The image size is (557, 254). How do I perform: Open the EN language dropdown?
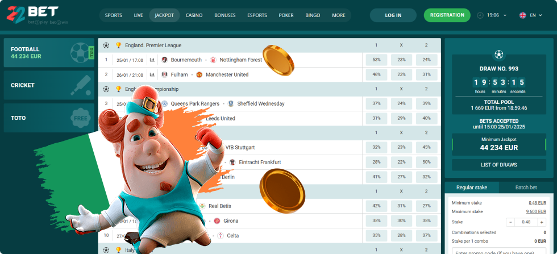536,15
